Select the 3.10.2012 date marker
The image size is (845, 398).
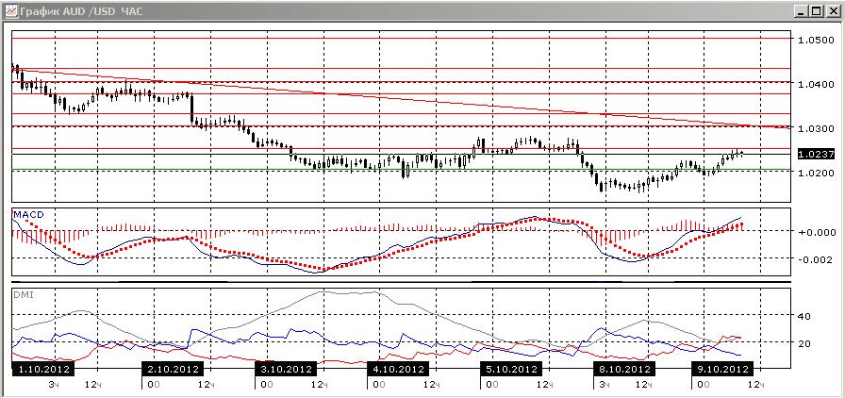(286, 370)
